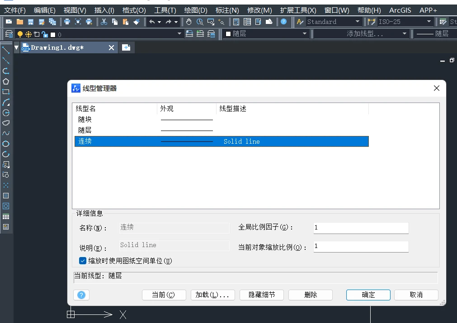Click the help icon in dialog
457x323 pixels.
click(81, 295)
